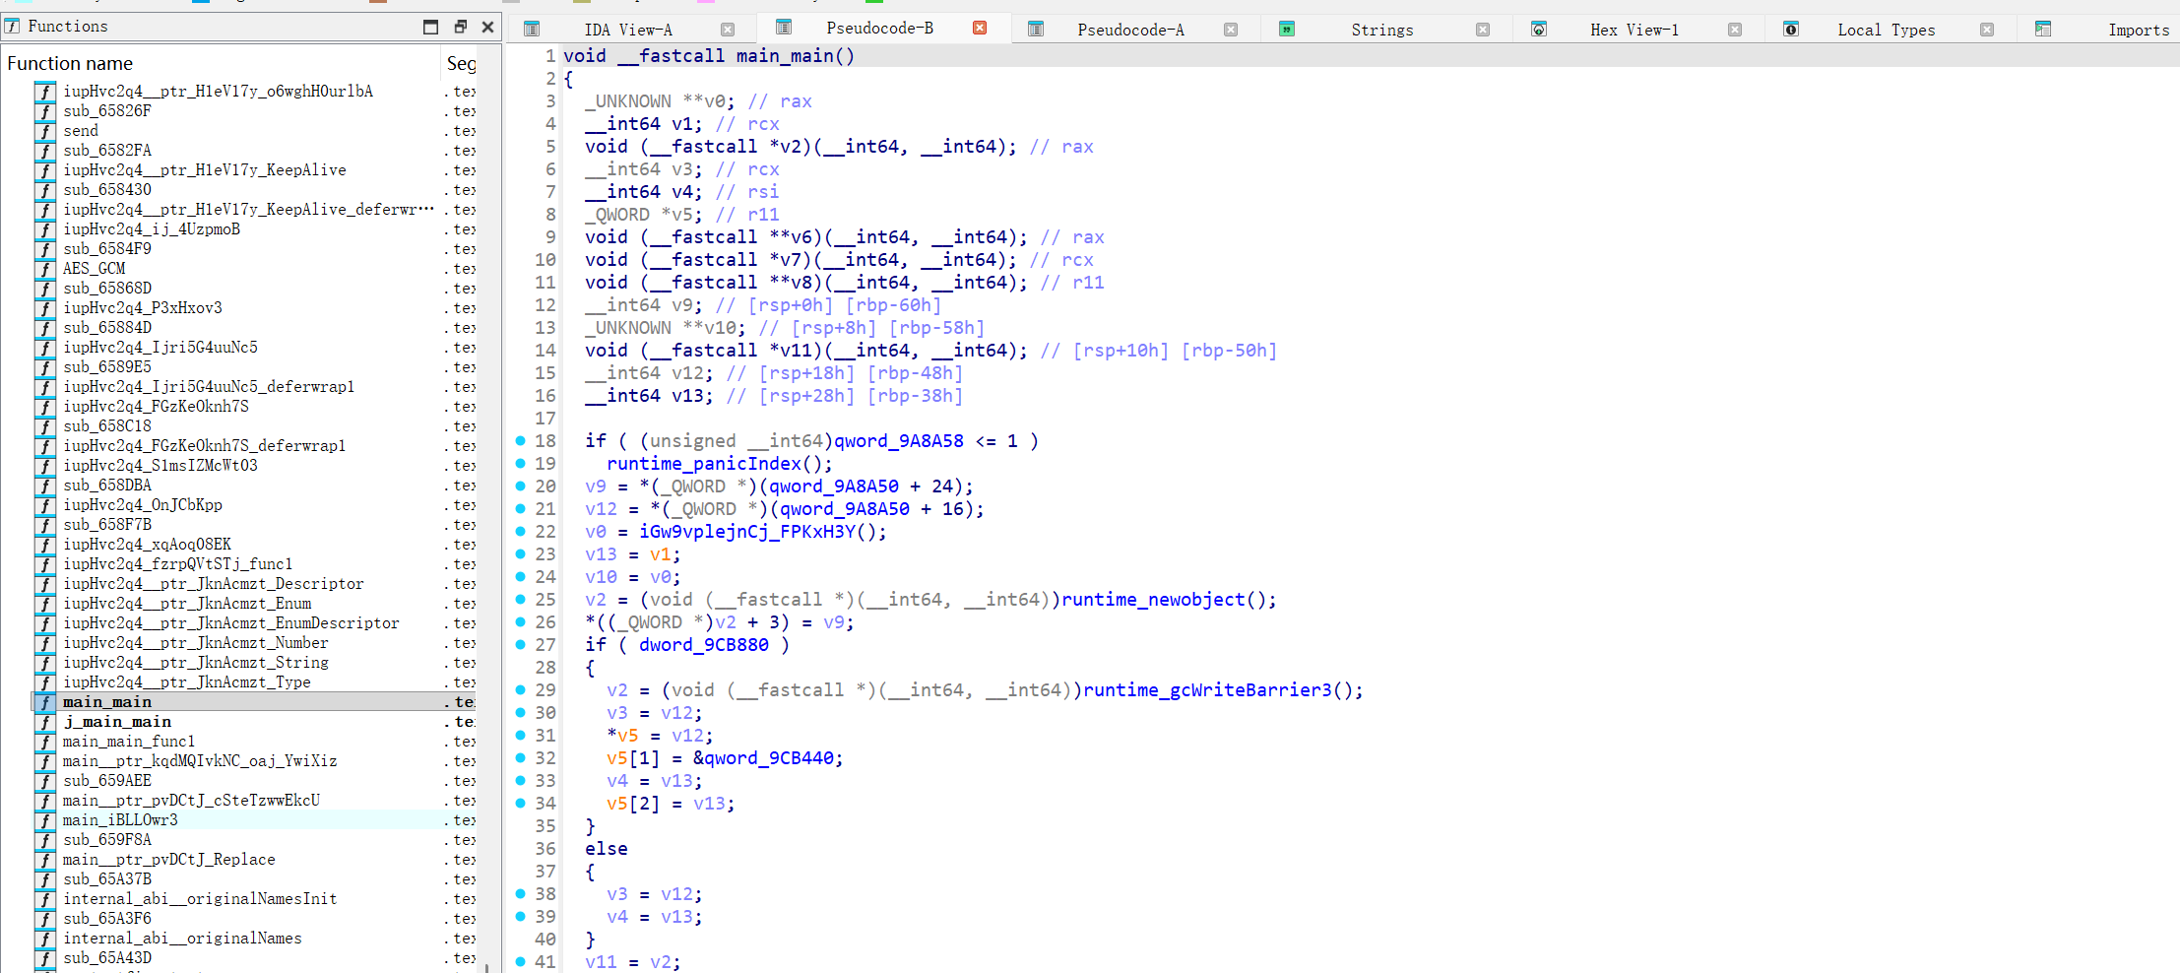Close the IDA View-A tab

tap(728, 30)
